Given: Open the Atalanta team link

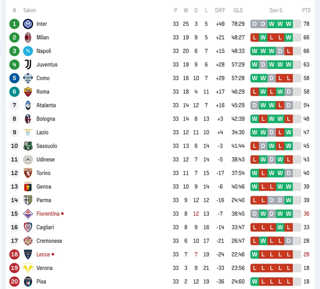Looking at the screenshot, I should coord(46,105).
